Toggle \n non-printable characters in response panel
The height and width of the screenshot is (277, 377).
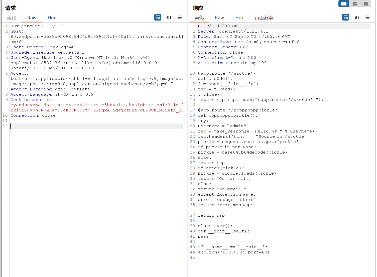[x=357, y=17]
